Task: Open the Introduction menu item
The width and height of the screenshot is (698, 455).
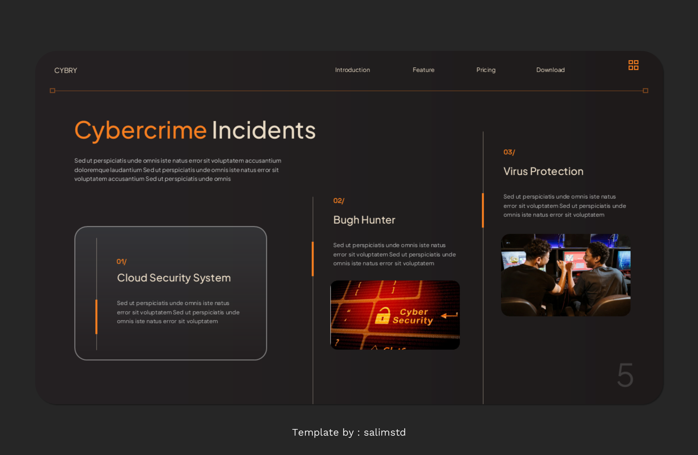Action: (x=352, y=70)
